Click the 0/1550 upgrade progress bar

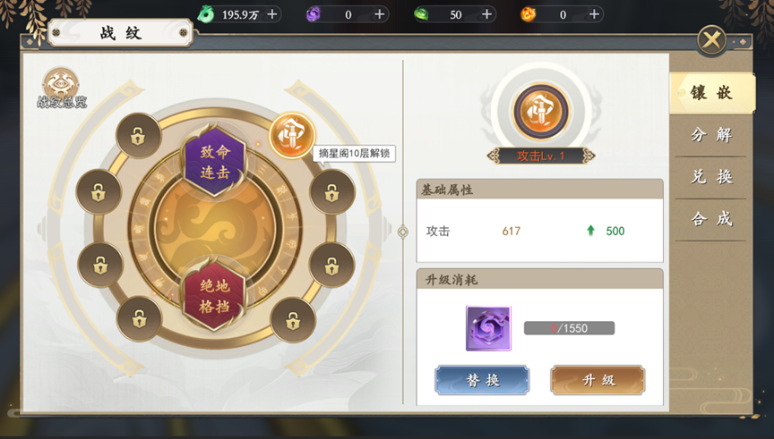click(x=569, y=328)
